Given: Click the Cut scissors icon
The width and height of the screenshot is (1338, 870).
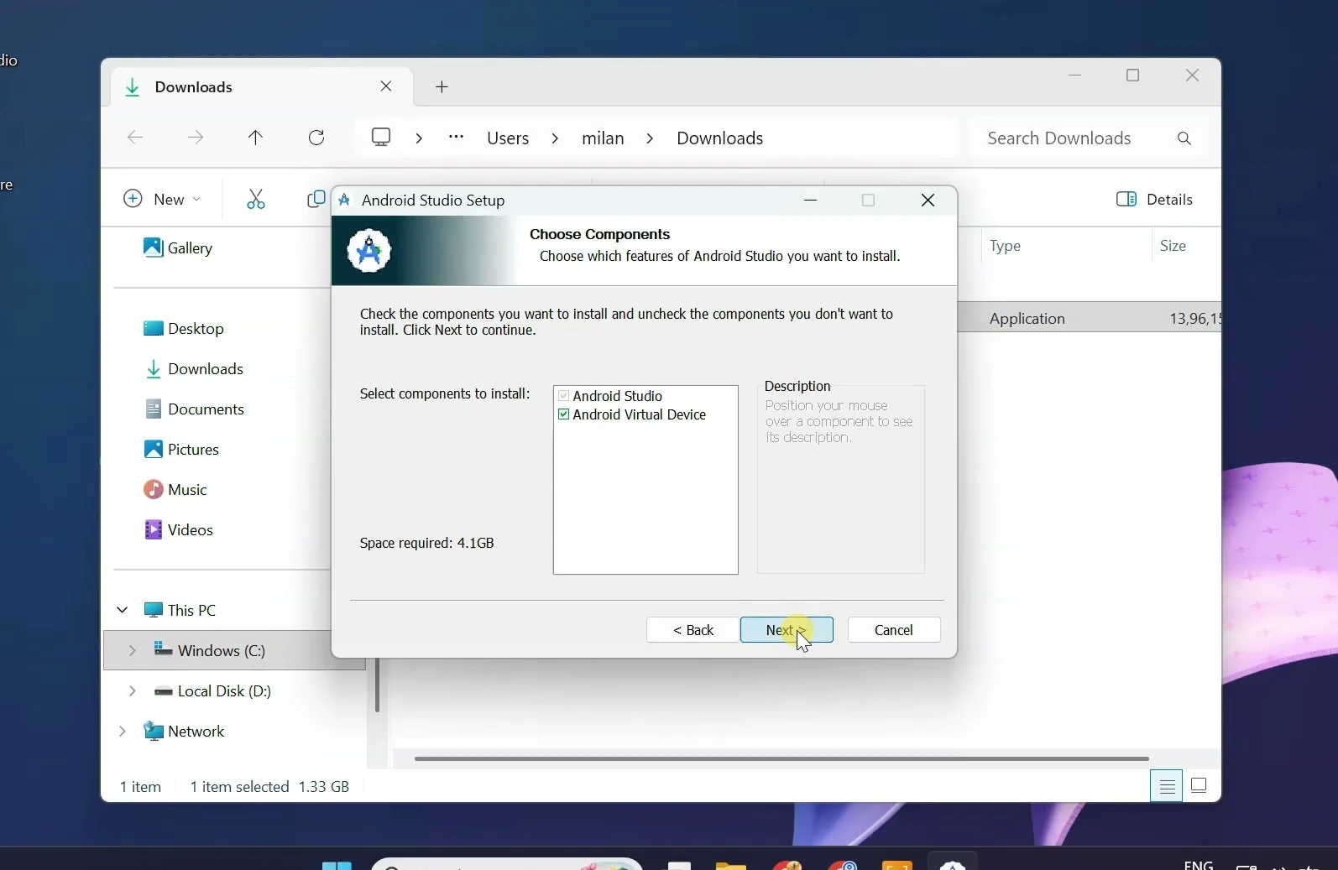Looking at the screenshot, I should coord(256,200).
